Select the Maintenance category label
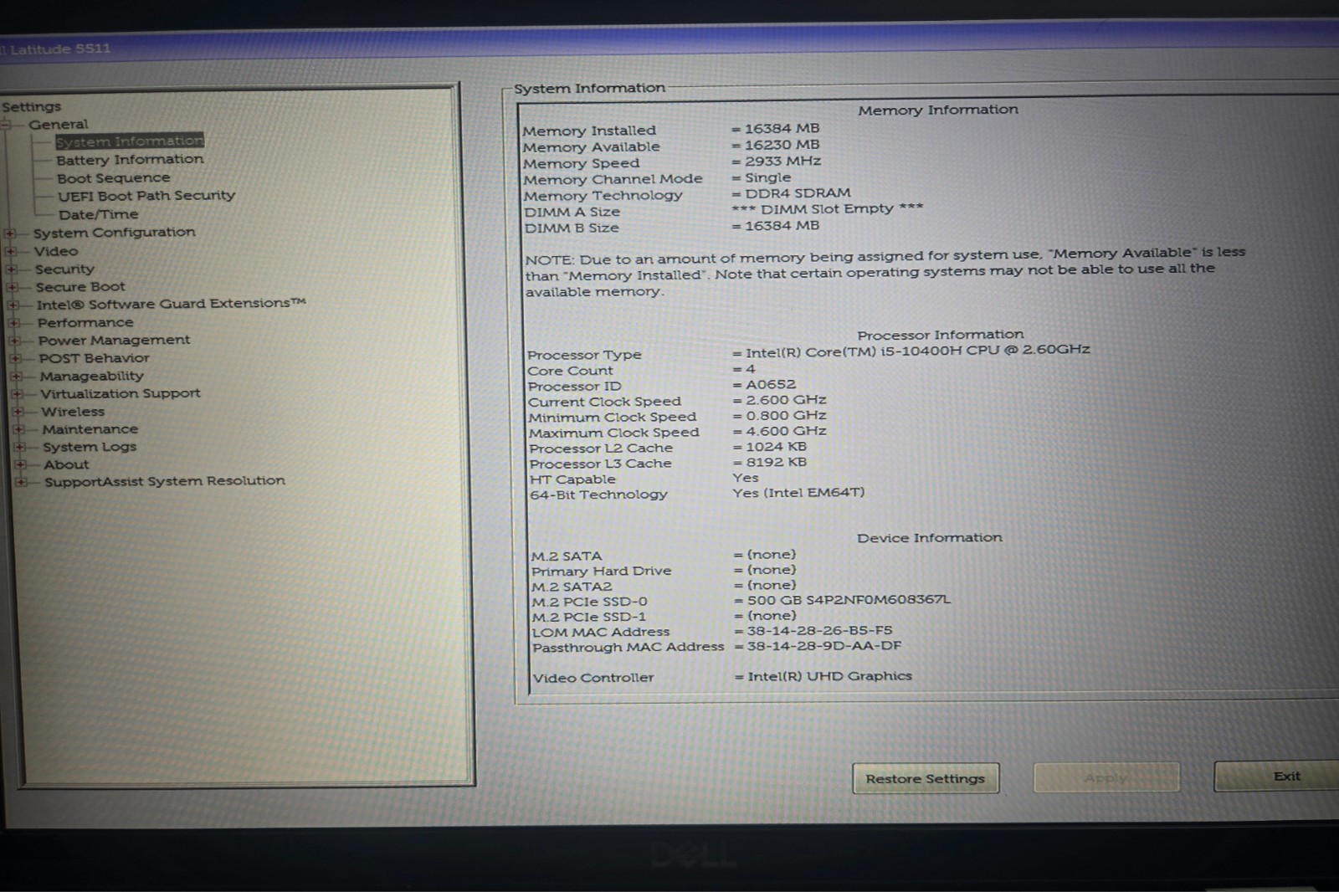The height and width of the screenshot is (892, 1339). pyautogui.click(x=90, y=429)
